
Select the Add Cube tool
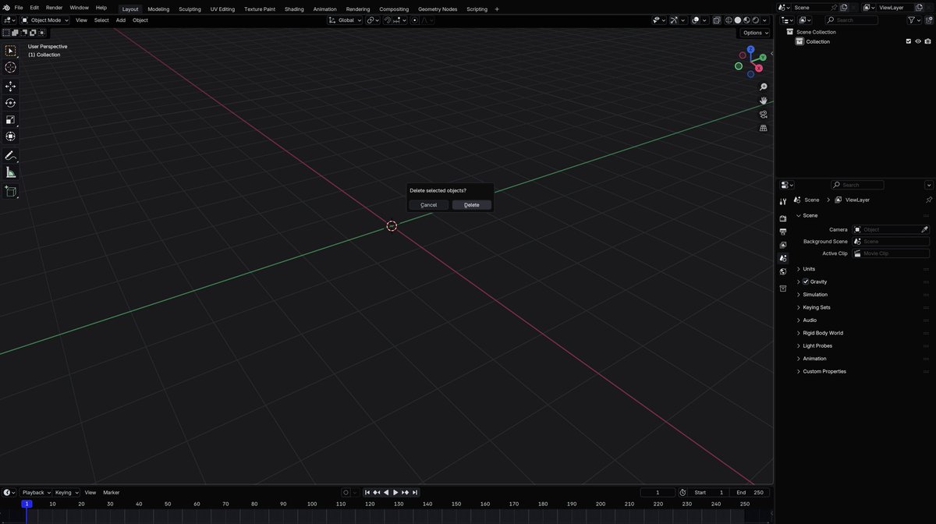point(10,192)
